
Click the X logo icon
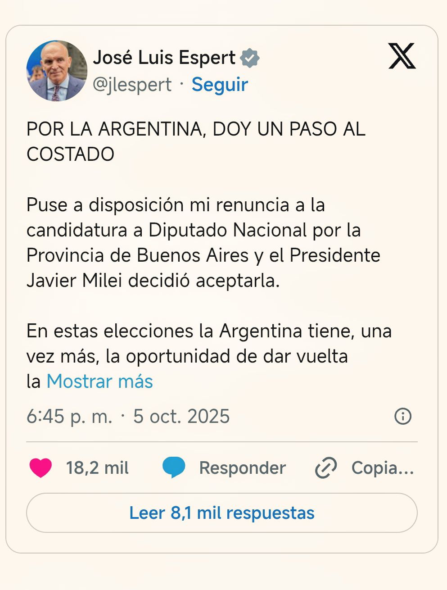click(402, 56)
